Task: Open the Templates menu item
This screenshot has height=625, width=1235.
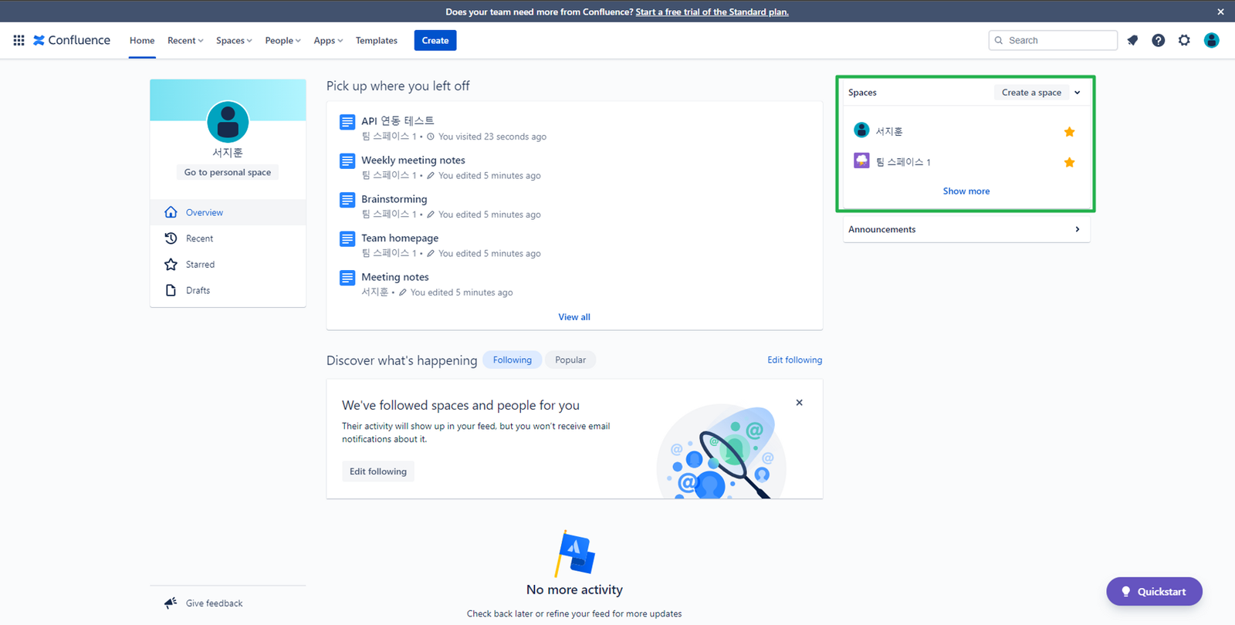Action: 376,40
